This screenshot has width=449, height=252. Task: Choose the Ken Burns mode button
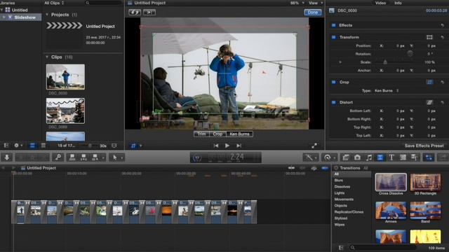240,134
